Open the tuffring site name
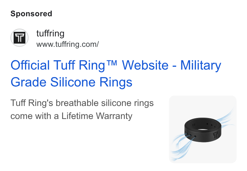This screenshot has width=247, height=171. coord(50,33)
